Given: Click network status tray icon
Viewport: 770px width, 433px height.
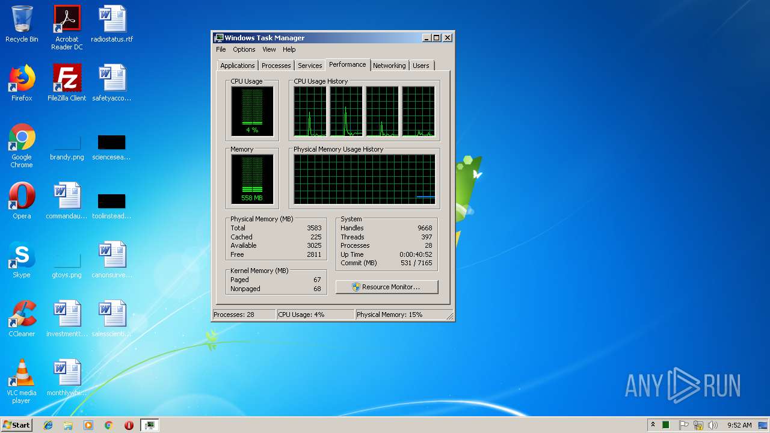Looking at the screenshot, I should [x=698, y=425].
